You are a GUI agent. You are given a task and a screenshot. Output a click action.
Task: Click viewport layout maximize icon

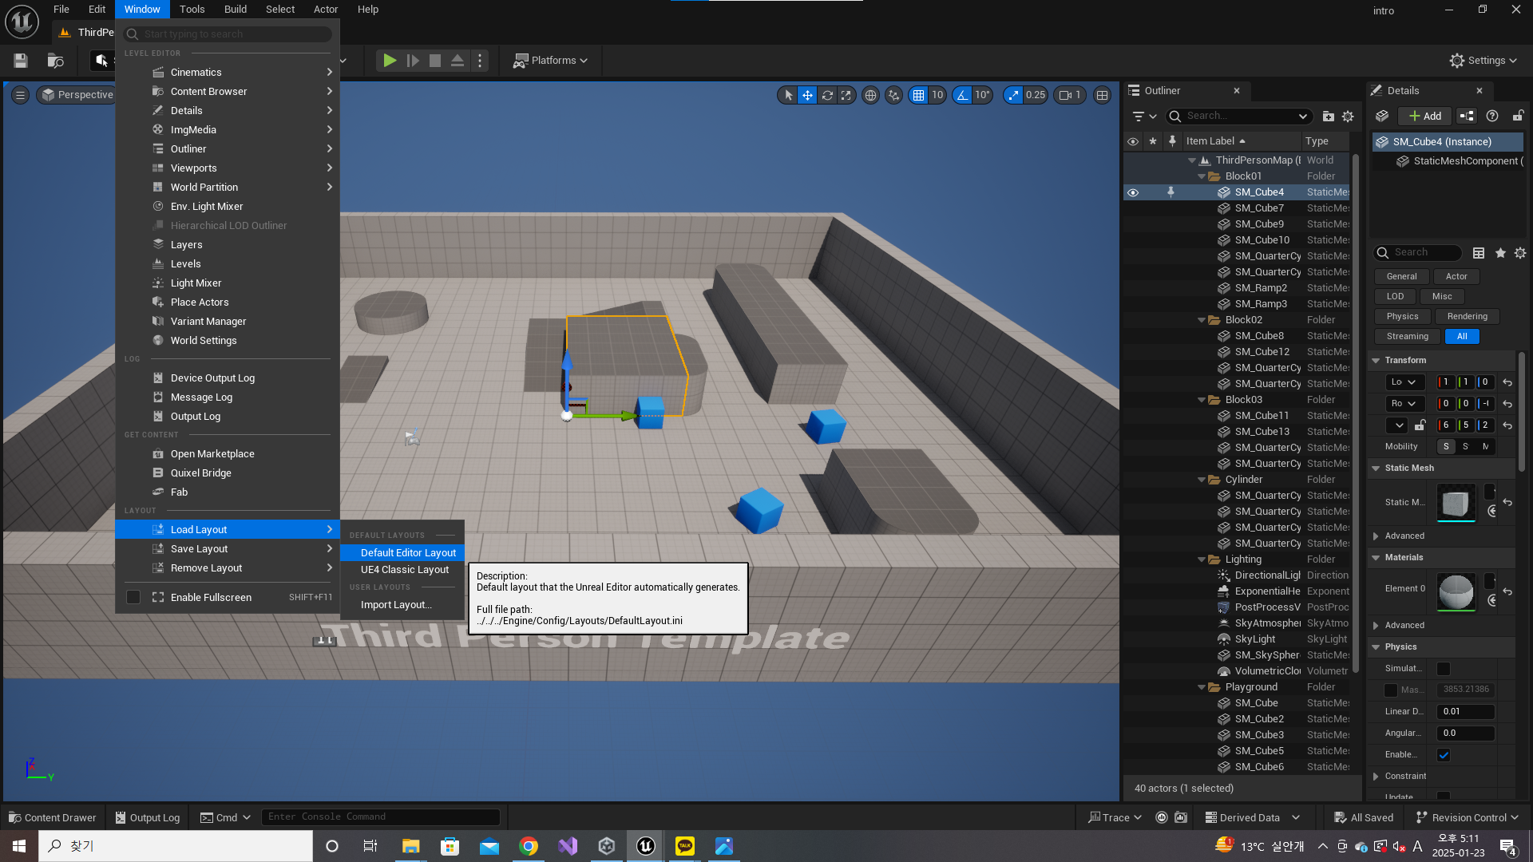pyautogui.click(x=1102, y=95)
